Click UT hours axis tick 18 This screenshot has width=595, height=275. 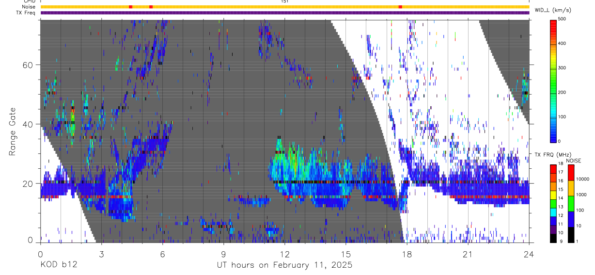407,254
